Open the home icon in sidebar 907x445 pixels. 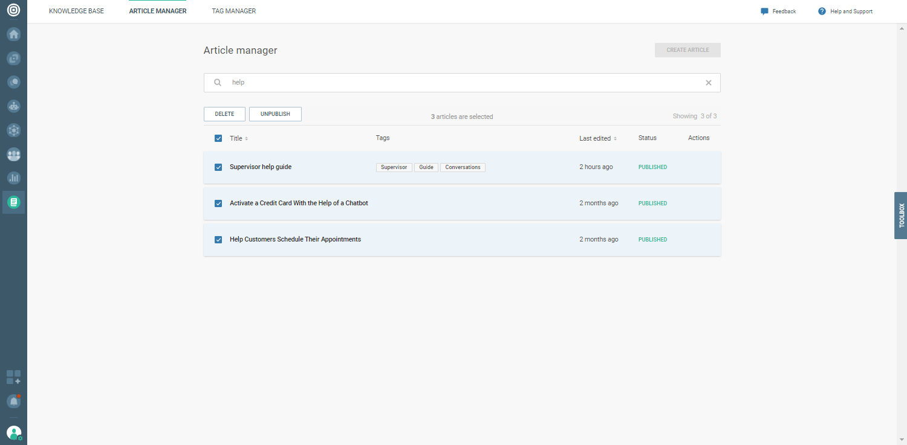coord(13,34)
